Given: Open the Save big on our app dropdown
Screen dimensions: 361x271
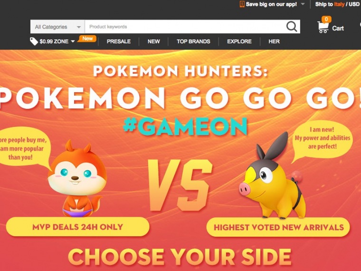Looking at the screenshot, I should click(x=303, y=4).
